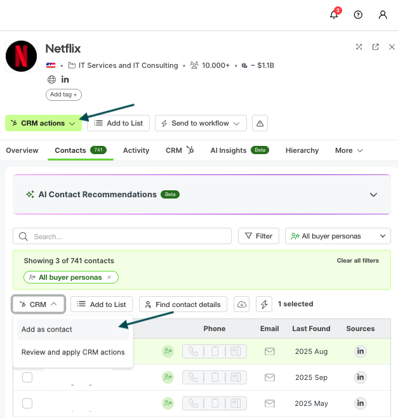Collapse the contacts CRM dropdown
Image resolution: width=398 pixels, height=418 pixels.
[39, 304]
